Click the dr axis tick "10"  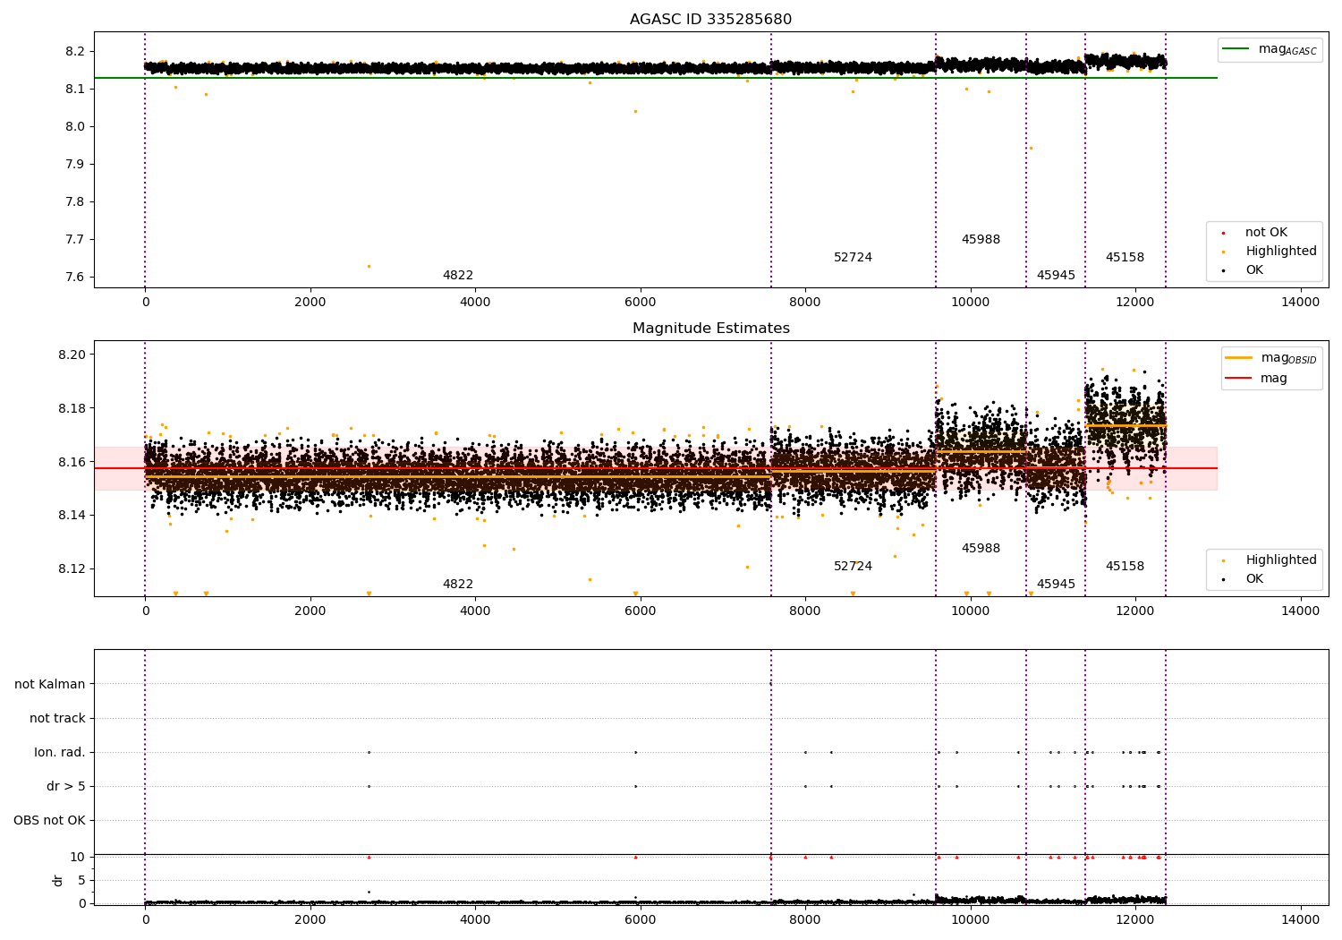[78, 858]
